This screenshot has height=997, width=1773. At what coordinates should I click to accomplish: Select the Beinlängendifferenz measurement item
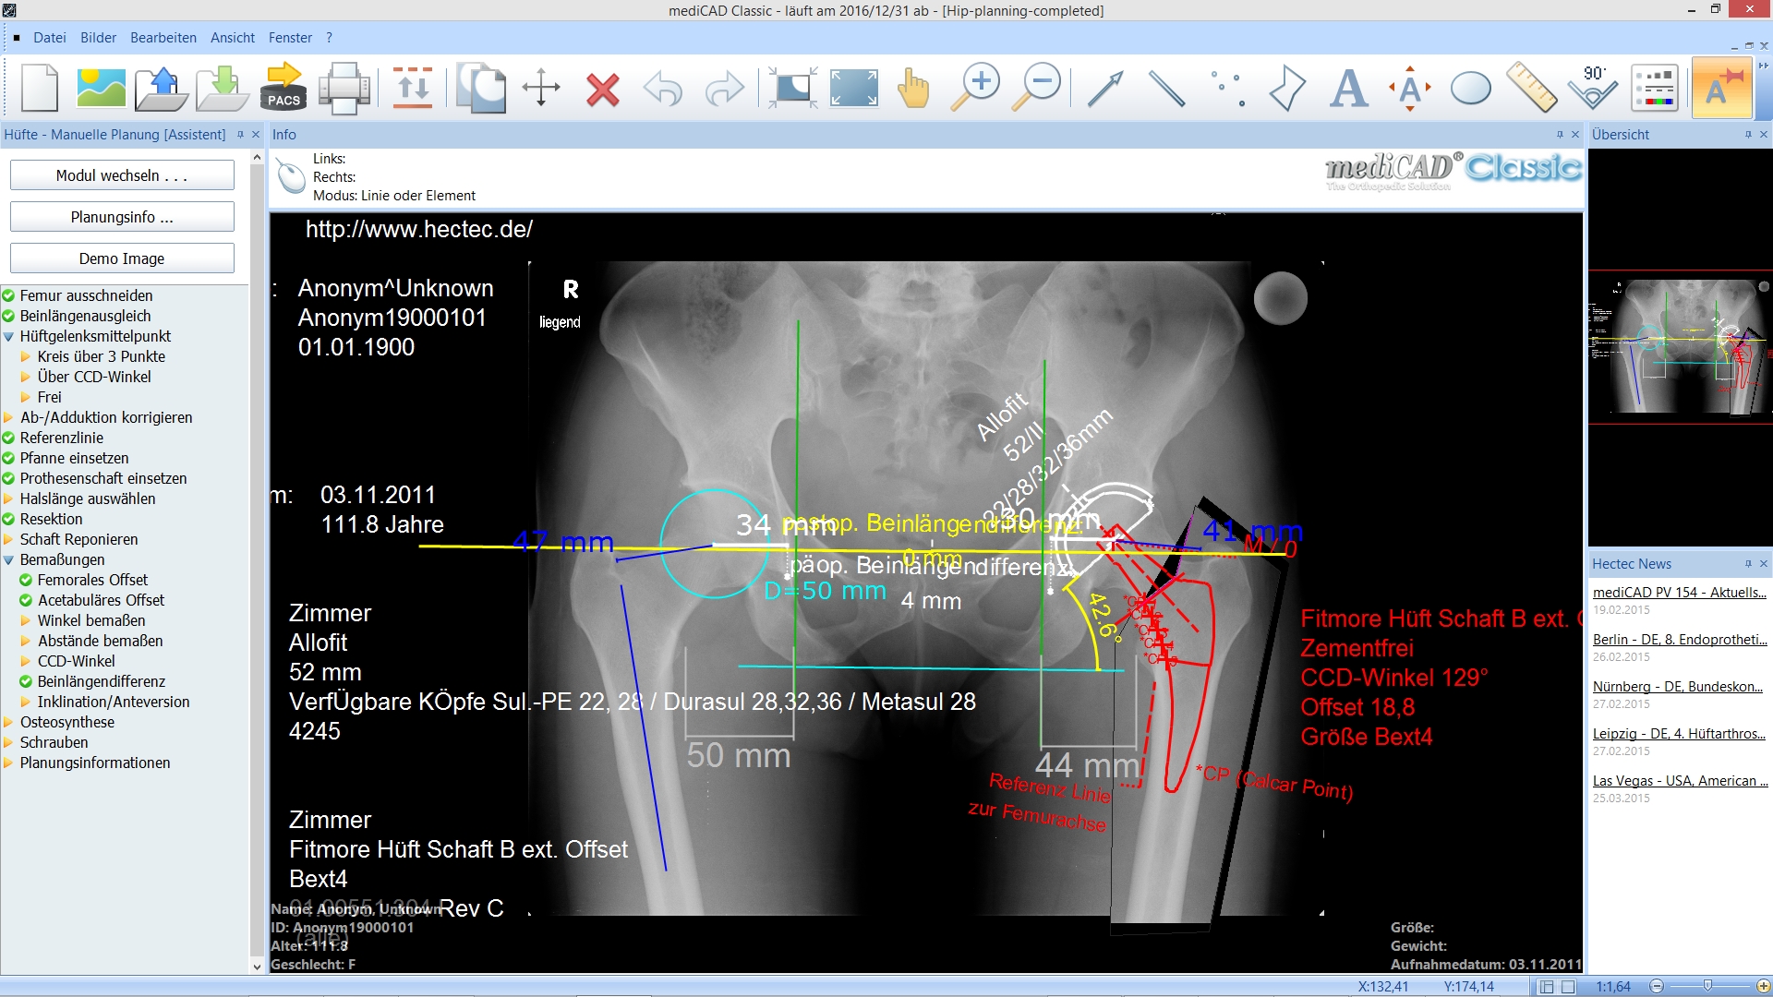pos(102,682)
